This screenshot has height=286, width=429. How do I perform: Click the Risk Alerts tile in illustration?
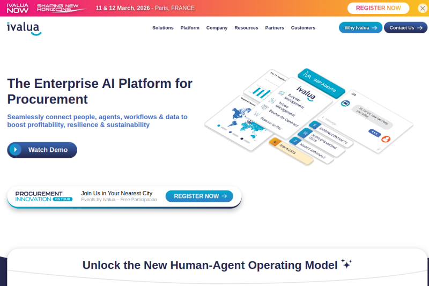(291, 151)
